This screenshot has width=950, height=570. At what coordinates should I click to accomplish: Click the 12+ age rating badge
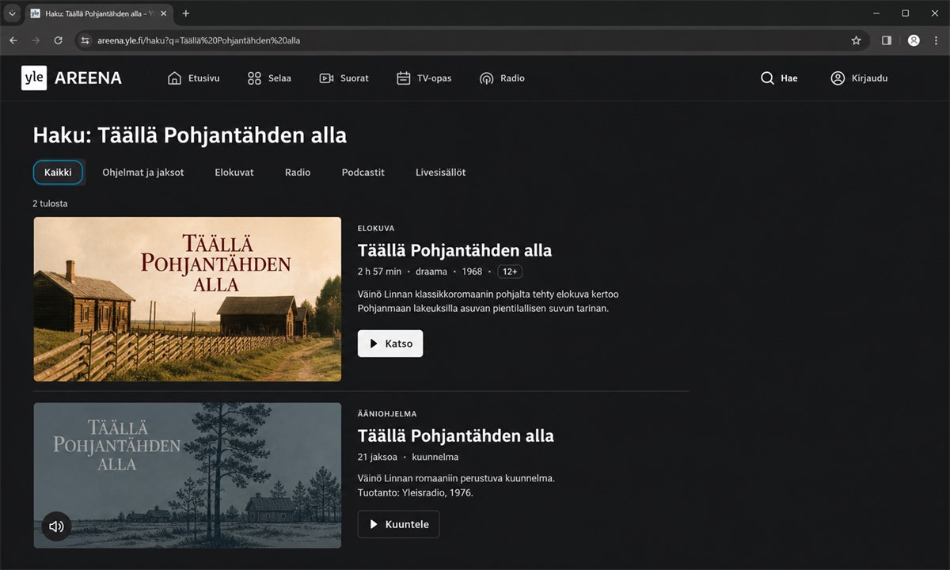pyautogui.click(x=509, y=272)
